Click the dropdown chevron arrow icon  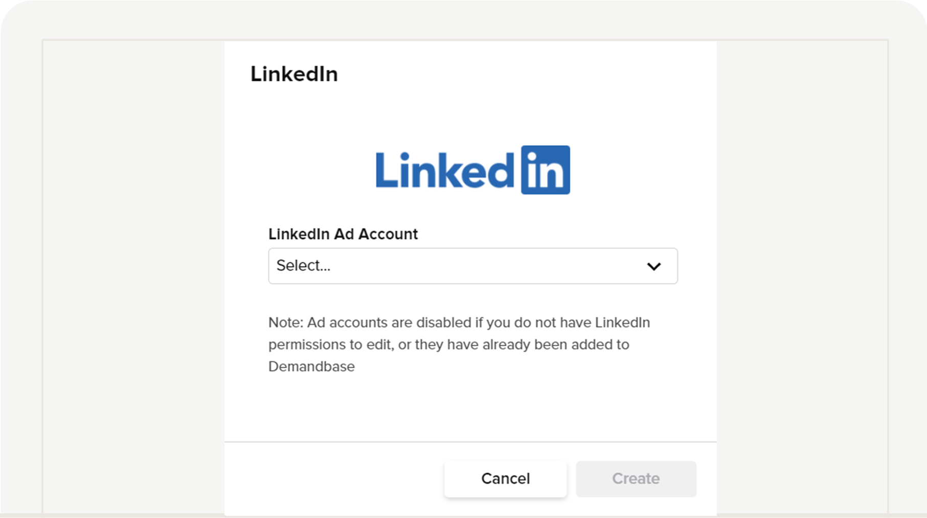[x=653, y=266]
